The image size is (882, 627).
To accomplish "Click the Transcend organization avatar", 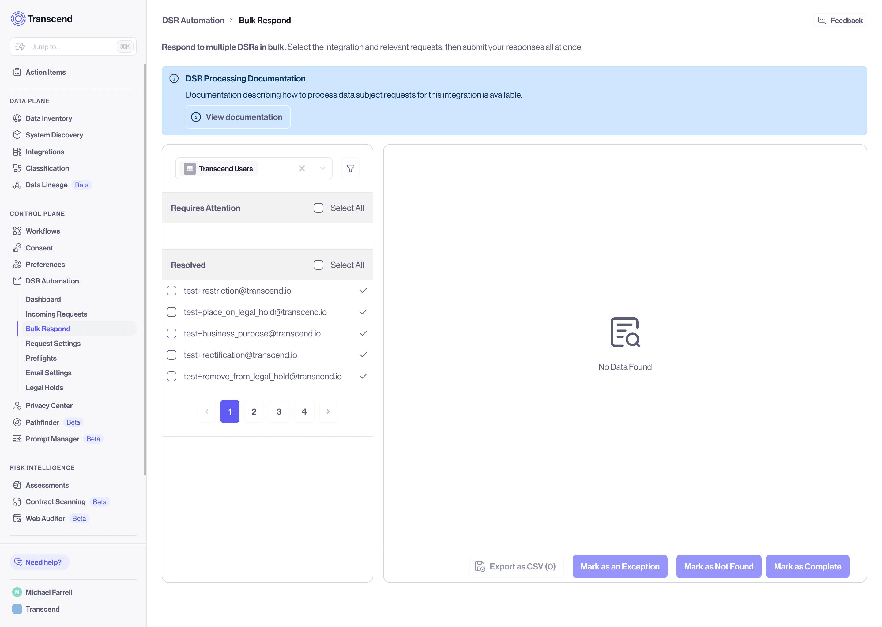I will click(17, 609).
